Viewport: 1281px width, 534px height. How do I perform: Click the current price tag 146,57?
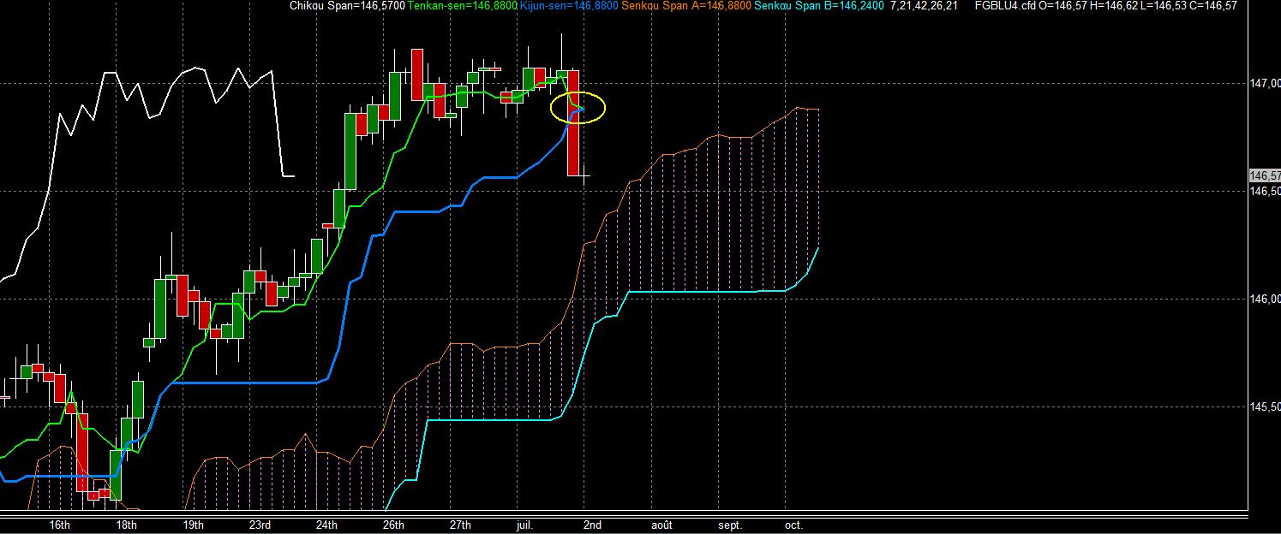point(1266,175)
